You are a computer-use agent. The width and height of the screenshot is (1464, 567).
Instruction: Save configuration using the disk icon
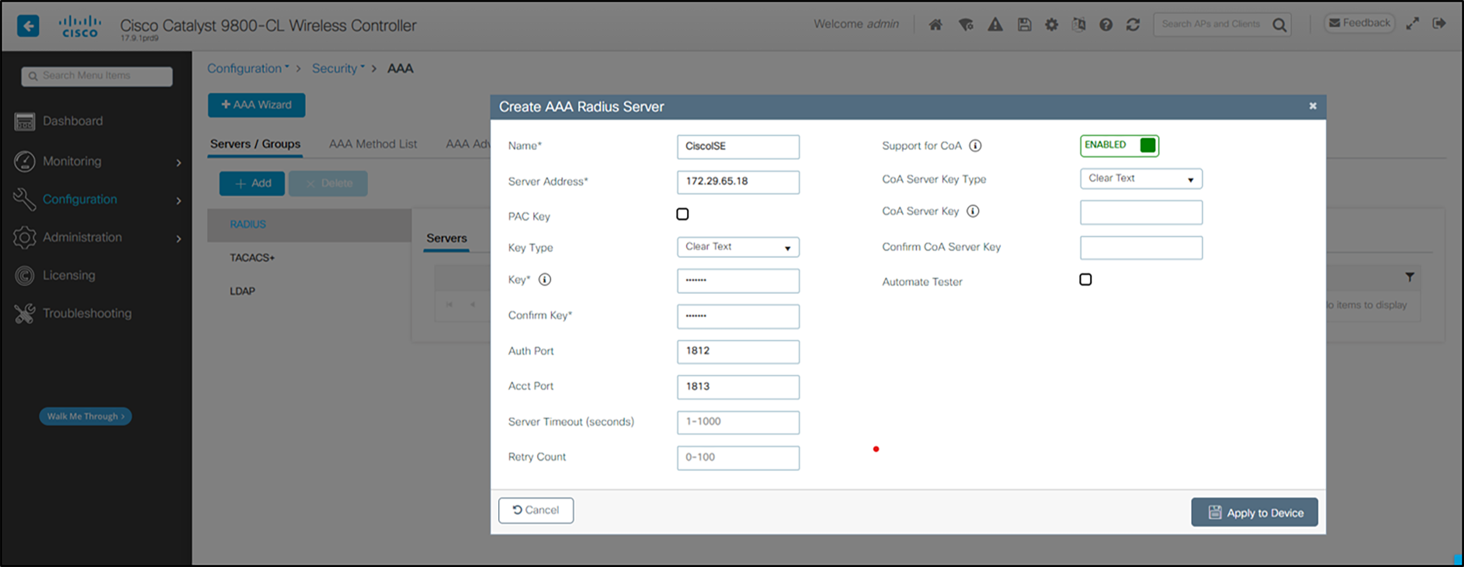pyautogui.click(x=1024, y=24)
